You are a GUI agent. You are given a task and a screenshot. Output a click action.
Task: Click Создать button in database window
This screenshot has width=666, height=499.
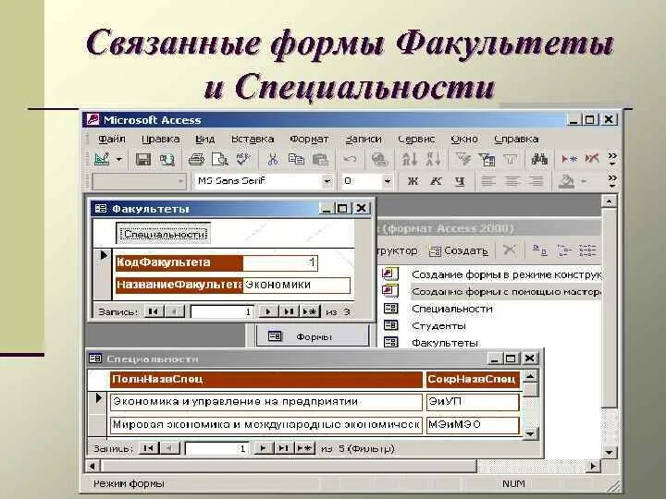click(459, 250)
